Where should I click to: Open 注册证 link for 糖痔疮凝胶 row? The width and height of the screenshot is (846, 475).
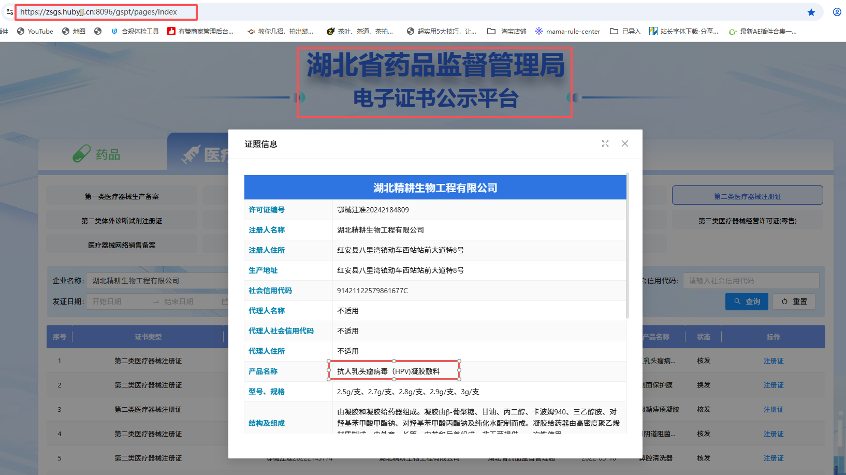tap(774, 409)
